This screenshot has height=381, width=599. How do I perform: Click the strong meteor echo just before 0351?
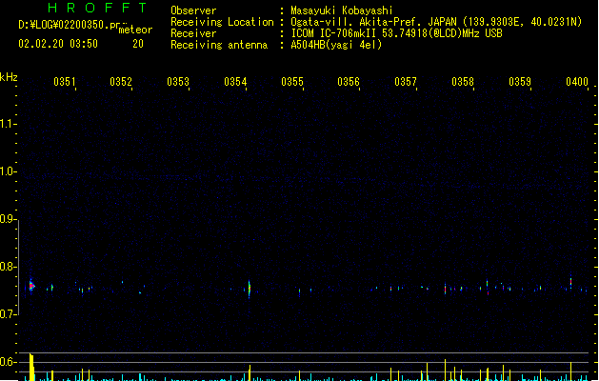[31, 286]
